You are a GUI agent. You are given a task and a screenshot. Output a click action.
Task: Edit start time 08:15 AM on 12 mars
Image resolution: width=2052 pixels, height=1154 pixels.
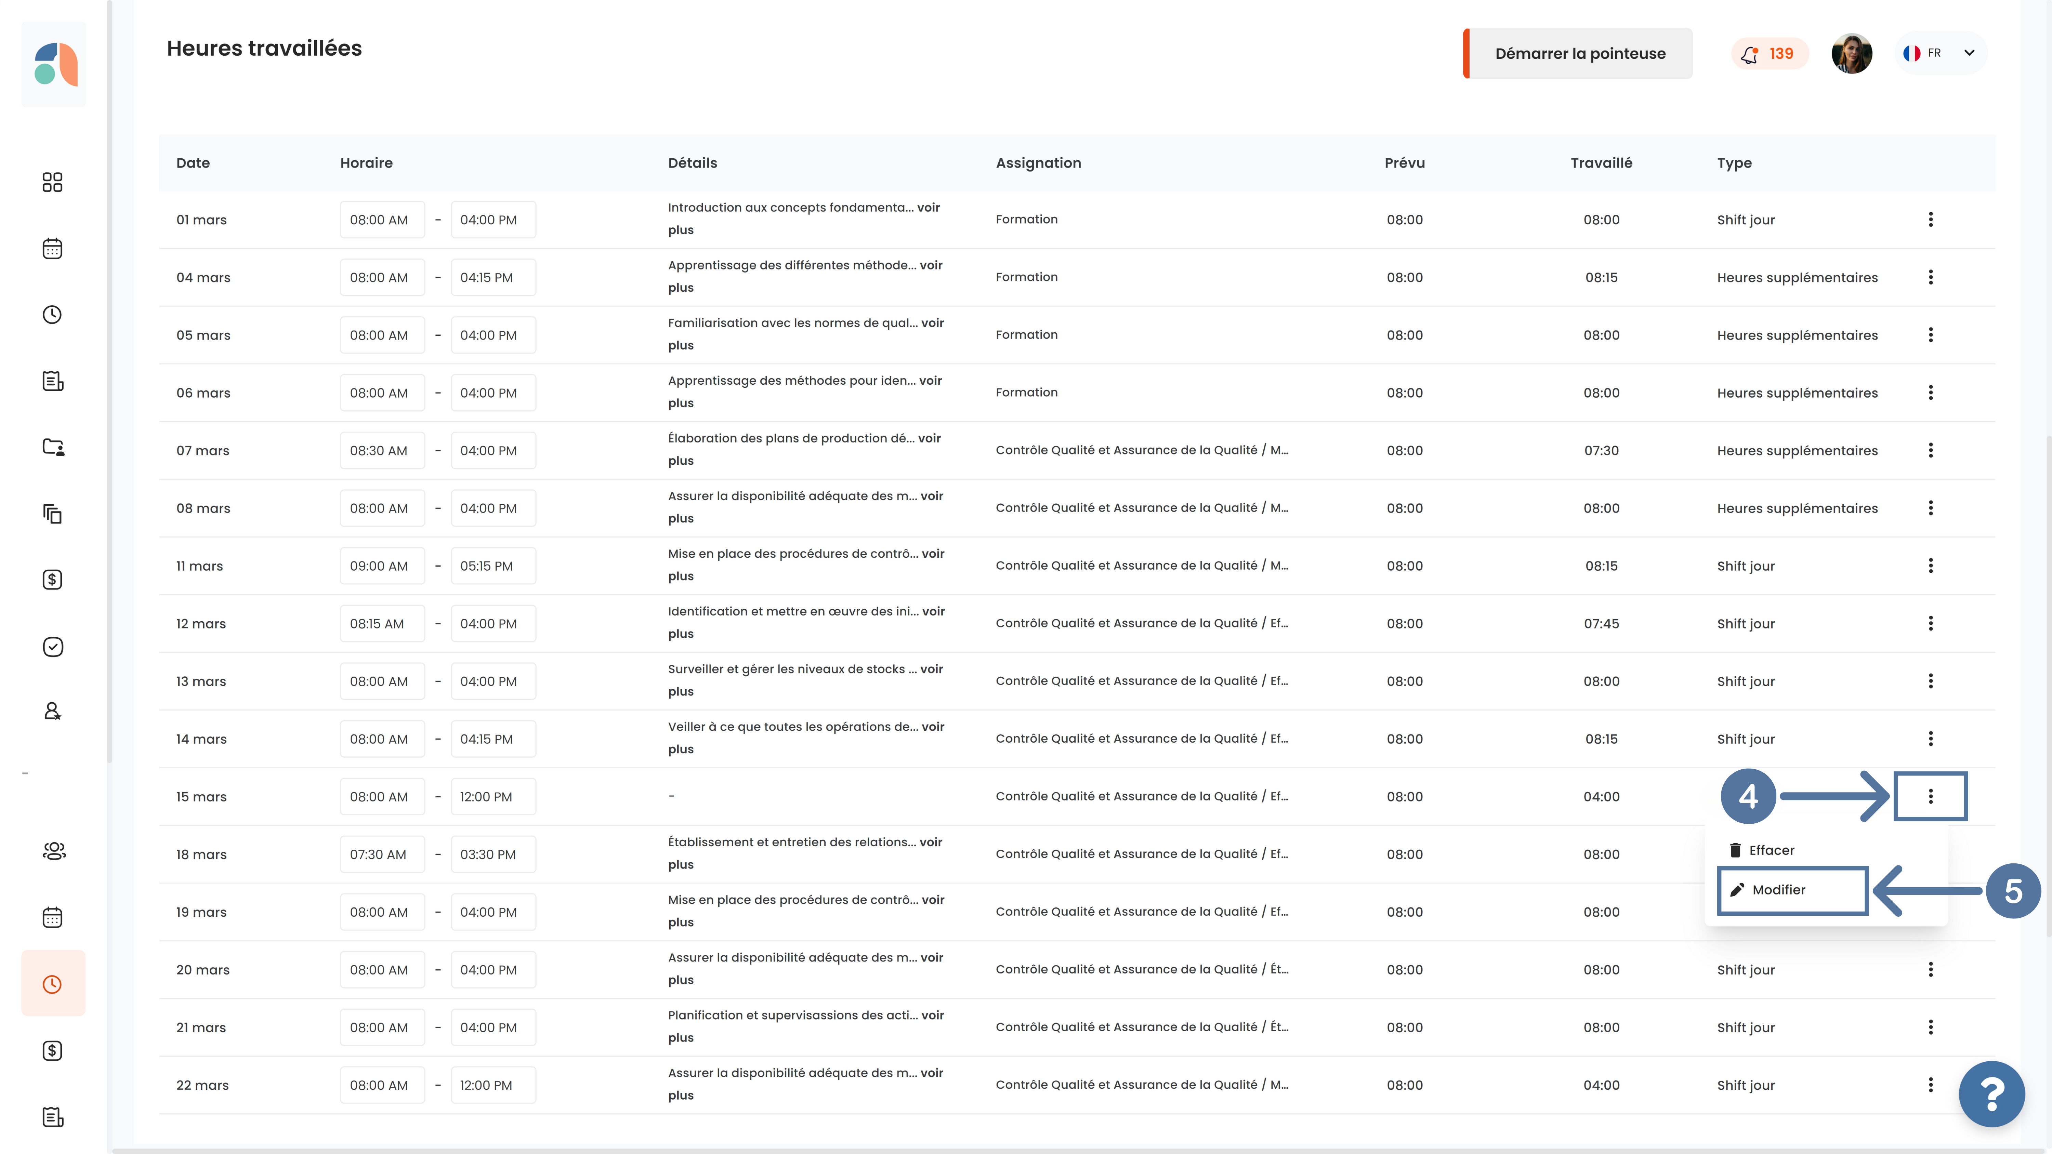(382, 624)
